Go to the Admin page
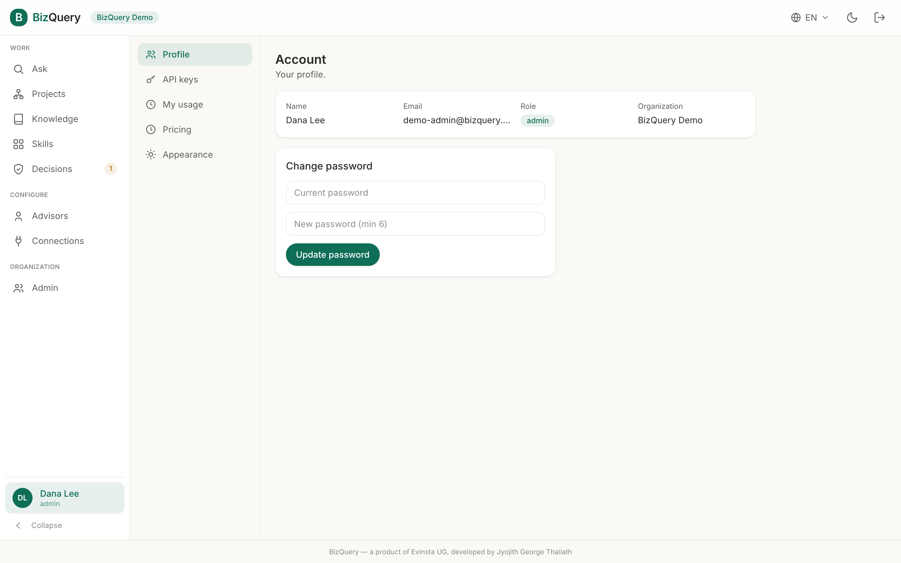This screenshot has width=901, height=563. coord(65,288)
